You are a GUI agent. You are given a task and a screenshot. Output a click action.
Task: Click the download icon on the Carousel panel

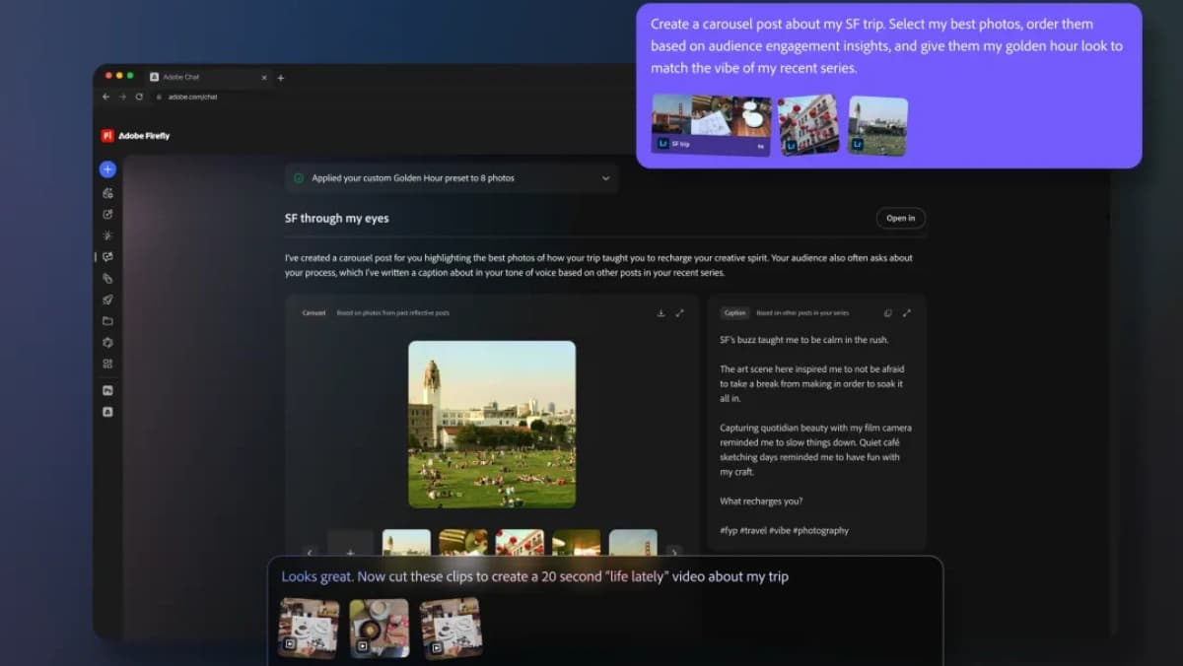click(661, 312)
